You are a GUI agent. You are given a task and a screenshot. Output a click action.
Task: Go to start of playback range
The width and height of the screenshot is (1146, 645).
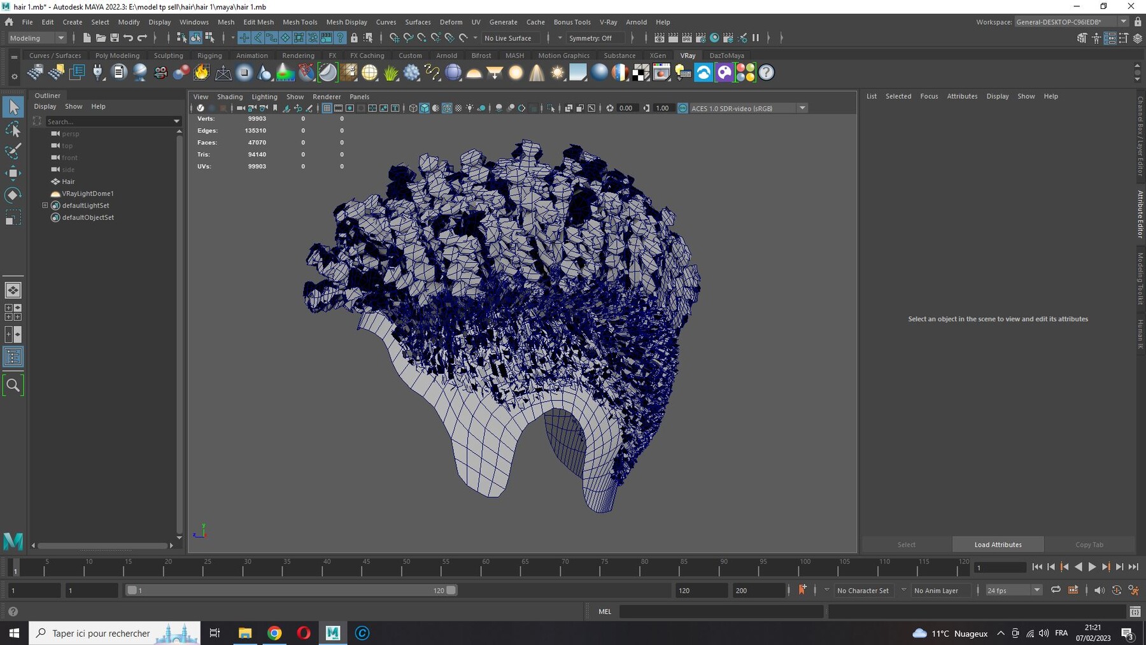point(1037,567)
